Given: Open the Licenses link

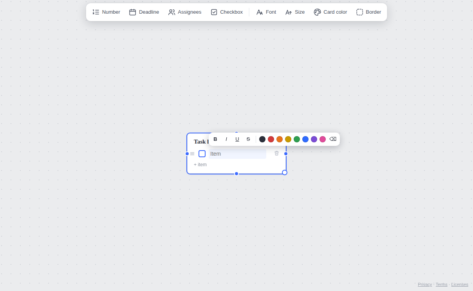Looking at the screenshot, I should pos(460,284).
